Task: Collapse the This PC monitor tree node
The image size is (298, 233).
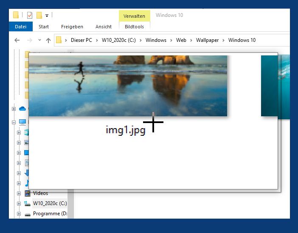Action: (x=14, y=123)
